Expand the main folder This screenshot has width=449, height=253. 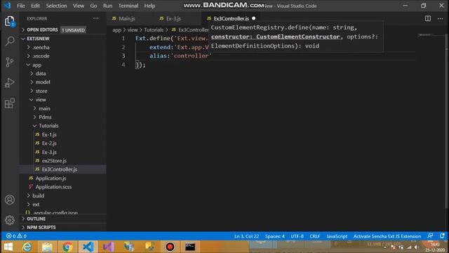[44, 108]
